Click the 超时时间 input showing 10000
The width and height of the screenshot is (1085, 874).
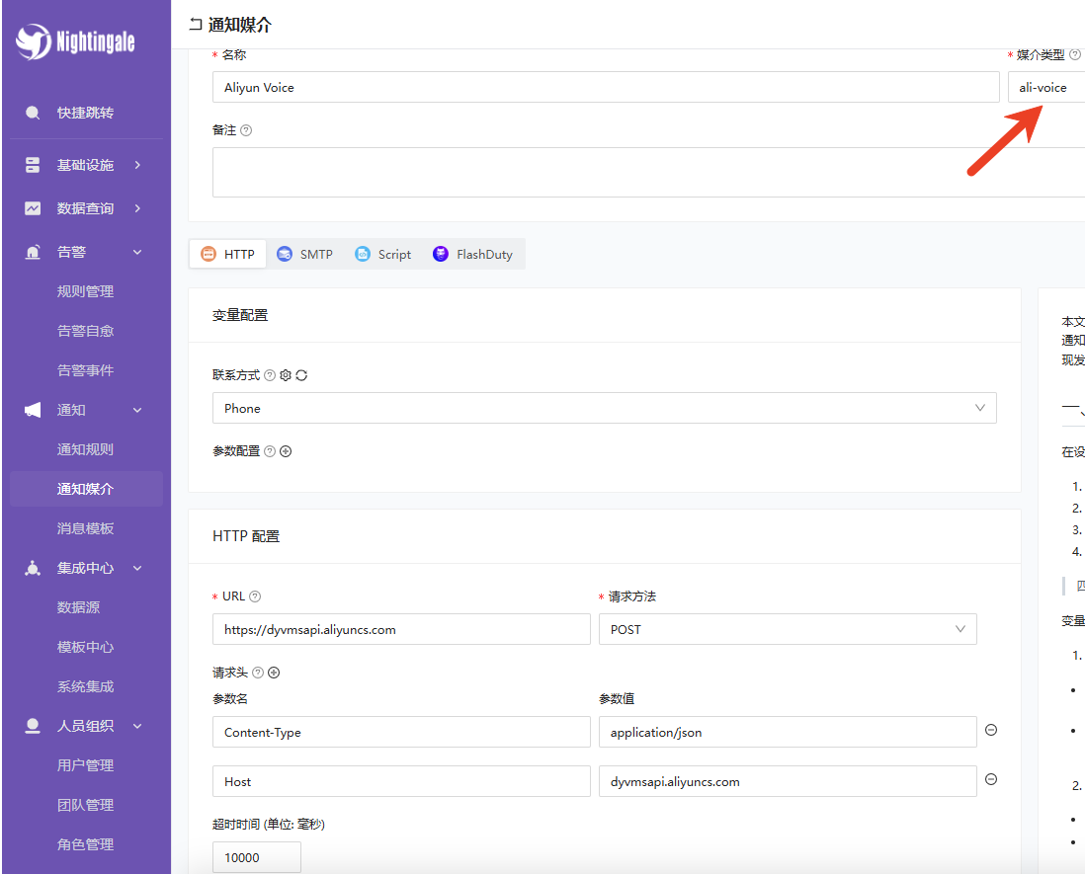[256, 857]
